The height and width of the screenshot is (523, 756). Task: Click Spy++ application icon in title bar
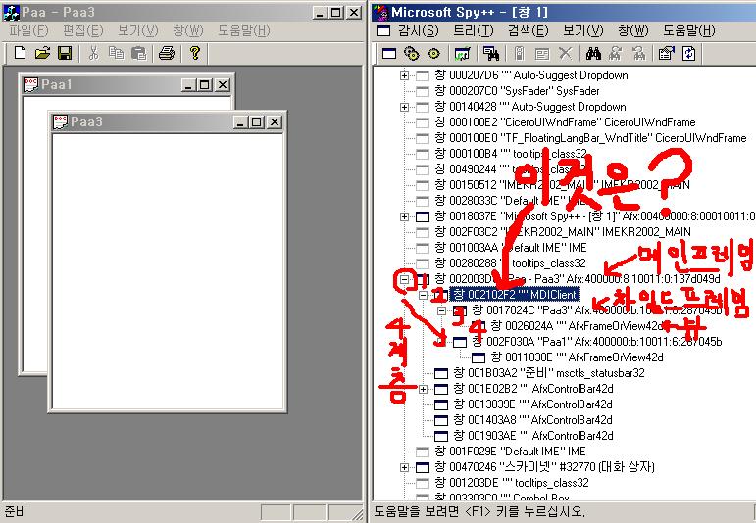click(x=381, y=12)
